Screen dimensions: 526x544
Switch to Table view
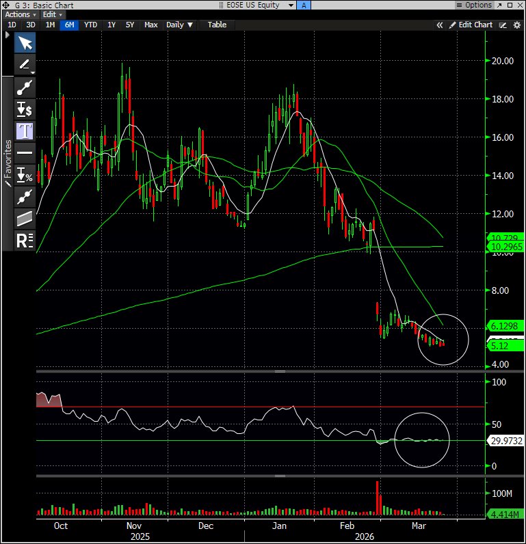pos(217,25)
